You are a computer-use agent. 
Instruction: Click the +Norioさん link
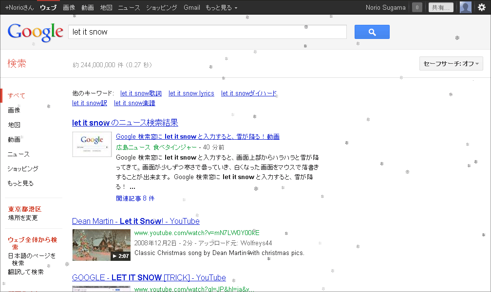click(19, 7)
